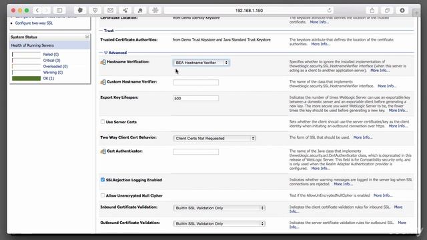The height and width of the screenshot is (240, 427).
Task: Open Outbound Certificate Validation dropdown
Action: point(220,223)
